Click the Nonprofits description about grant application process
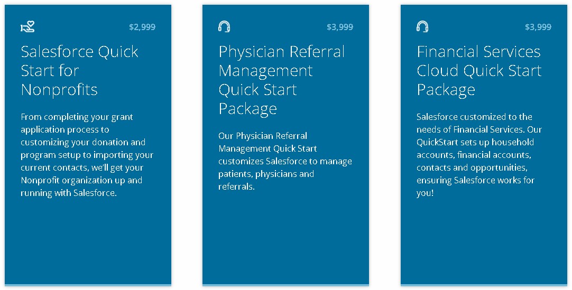 point(87,155)
